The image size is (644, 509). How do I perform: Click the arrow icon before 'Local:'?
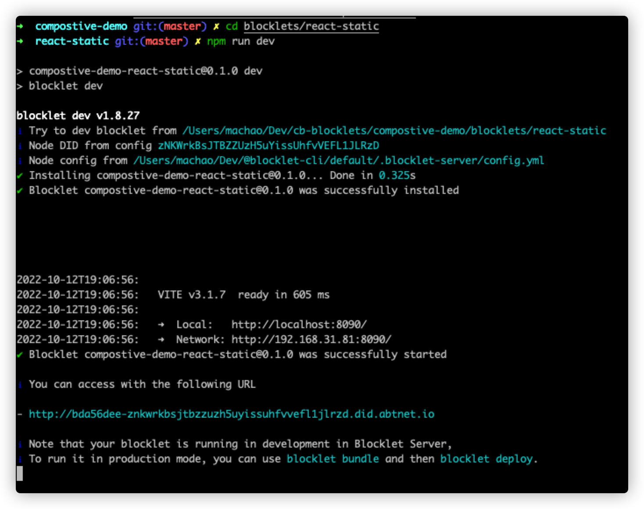[x=161, y=325]
